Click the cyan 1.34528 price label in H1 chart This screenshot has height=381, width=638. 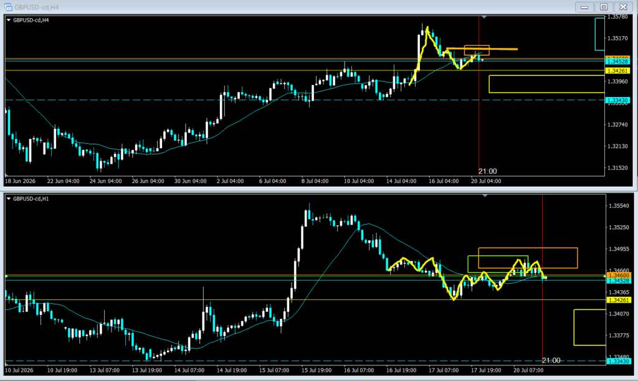[618, 281]
